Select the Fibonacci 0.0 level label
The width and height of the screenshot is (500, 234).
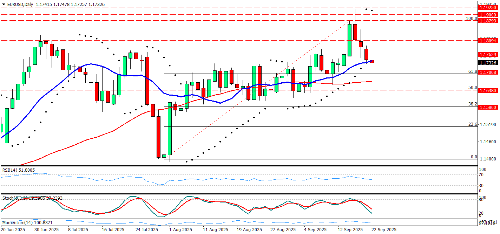[x=474, y=157]
